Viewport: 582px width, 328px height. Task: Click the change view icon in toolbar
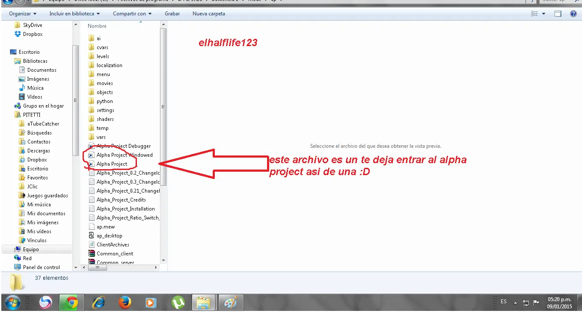(x=534, y=14)
